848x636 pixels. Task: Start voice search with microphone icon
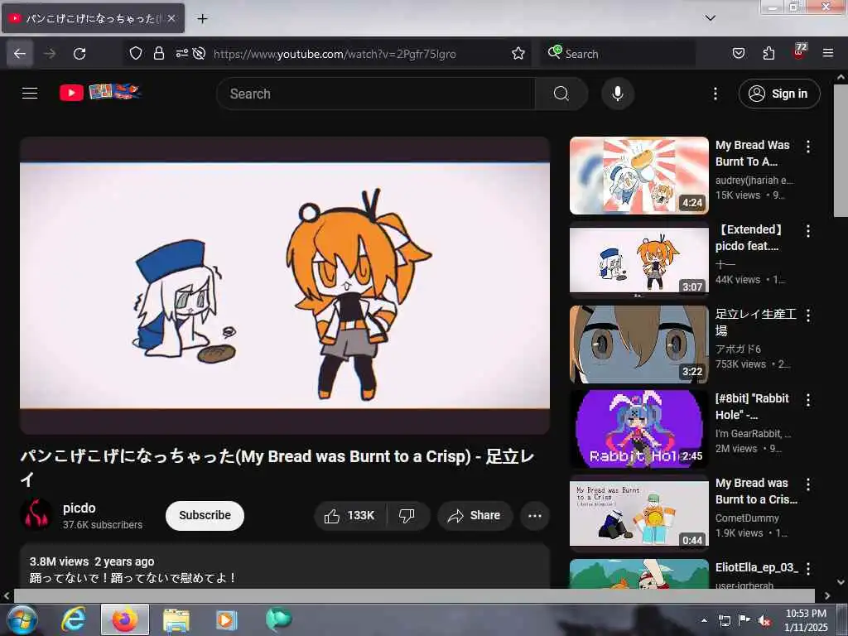pos(618,94)
